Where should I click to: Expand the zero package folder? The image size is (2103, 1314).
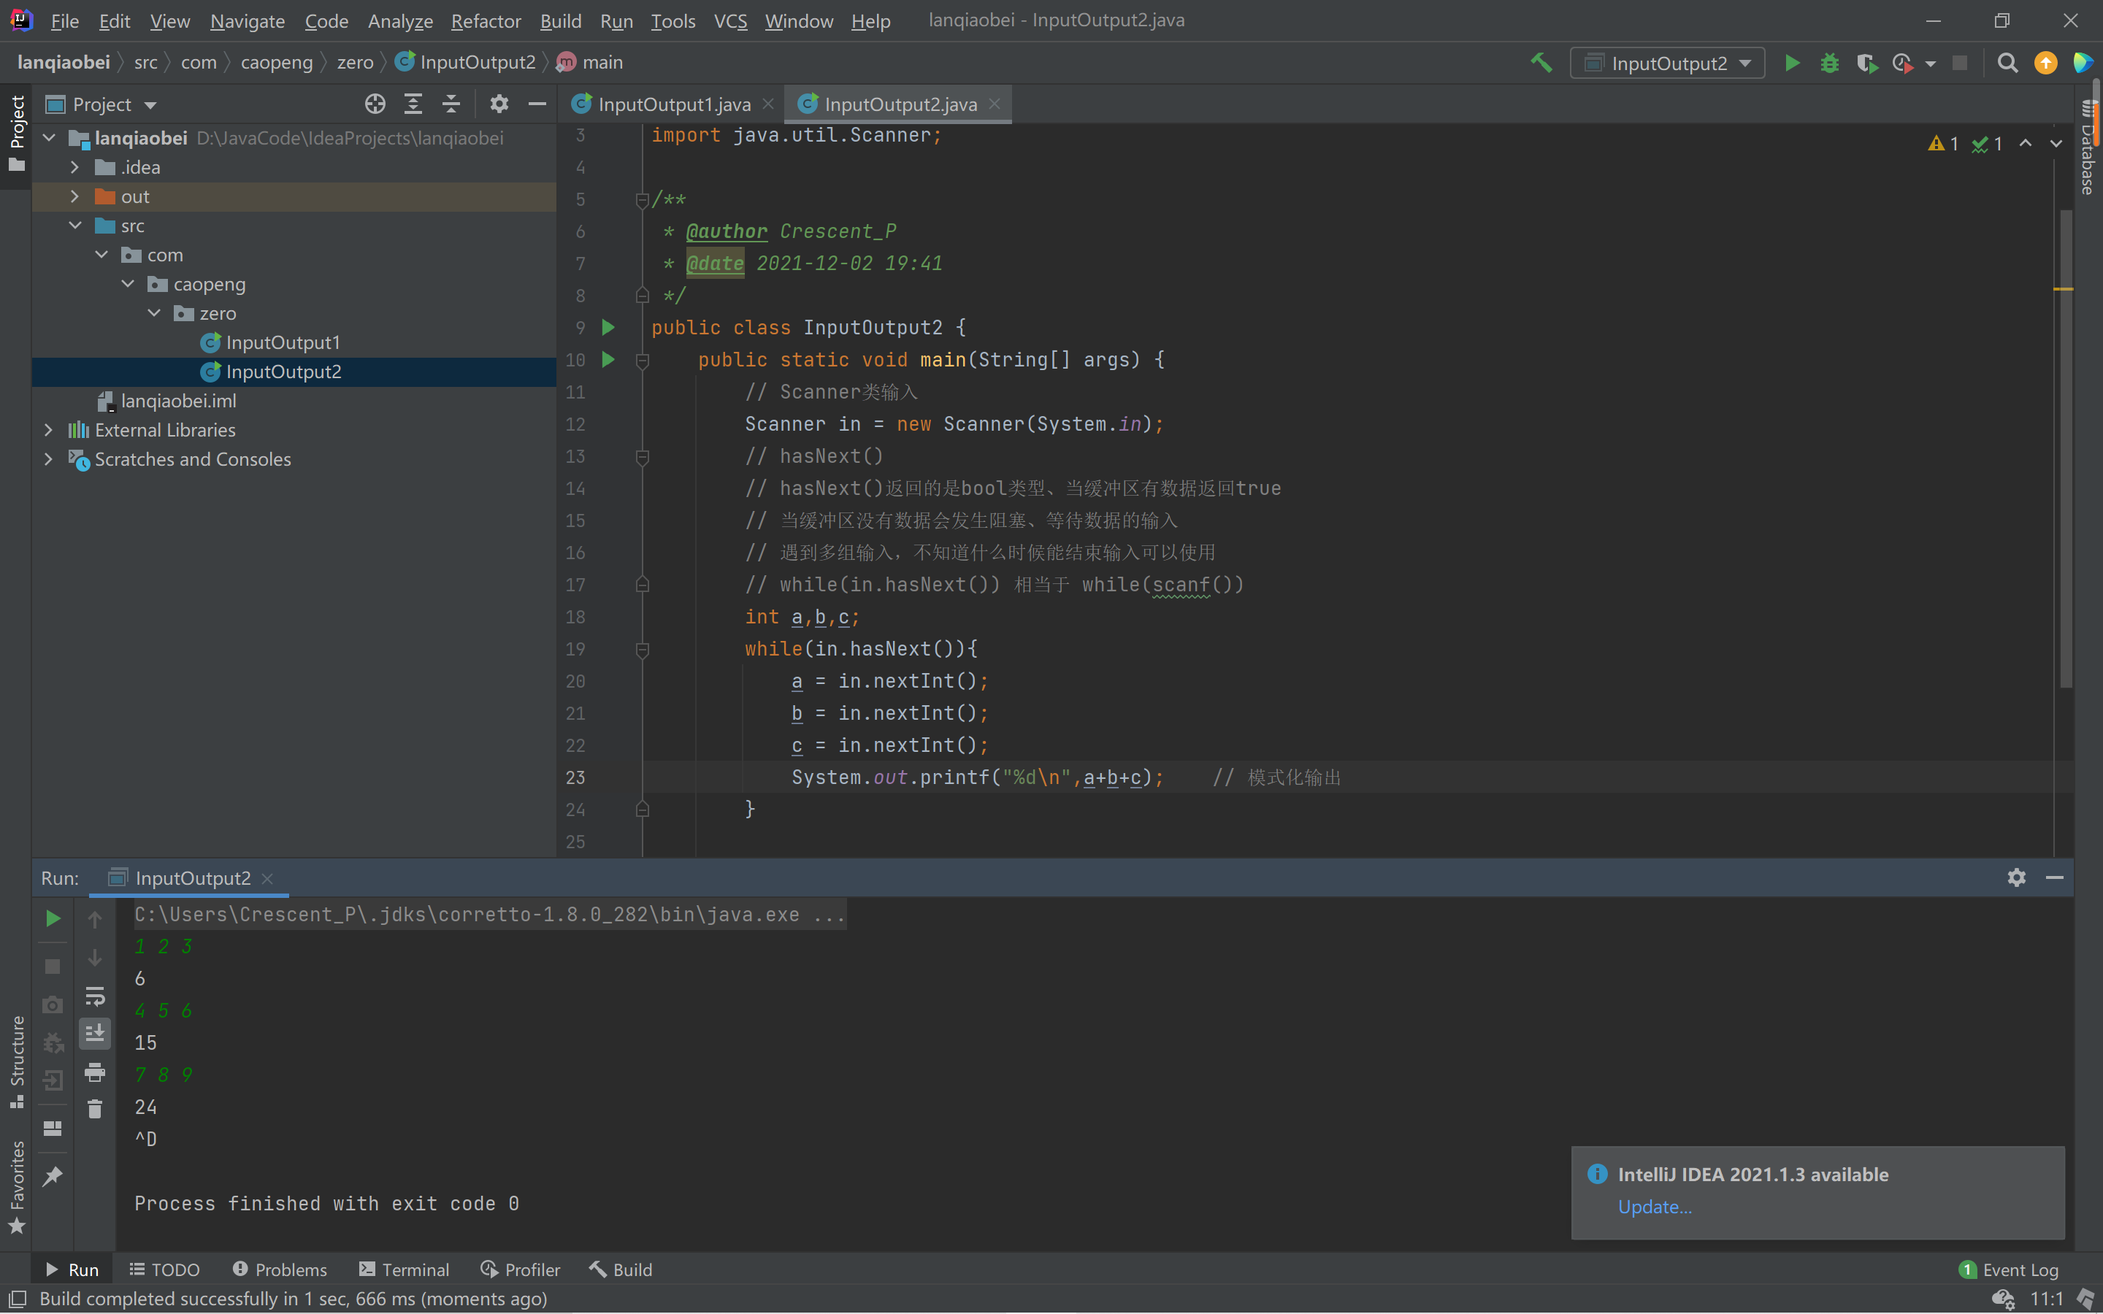tap(151, 313)
